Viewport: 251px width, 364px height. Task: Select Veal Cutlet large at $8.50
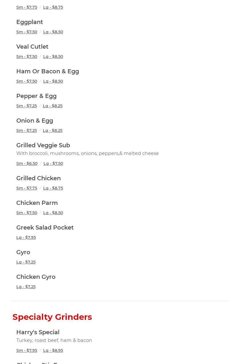[x=53, y=56]
